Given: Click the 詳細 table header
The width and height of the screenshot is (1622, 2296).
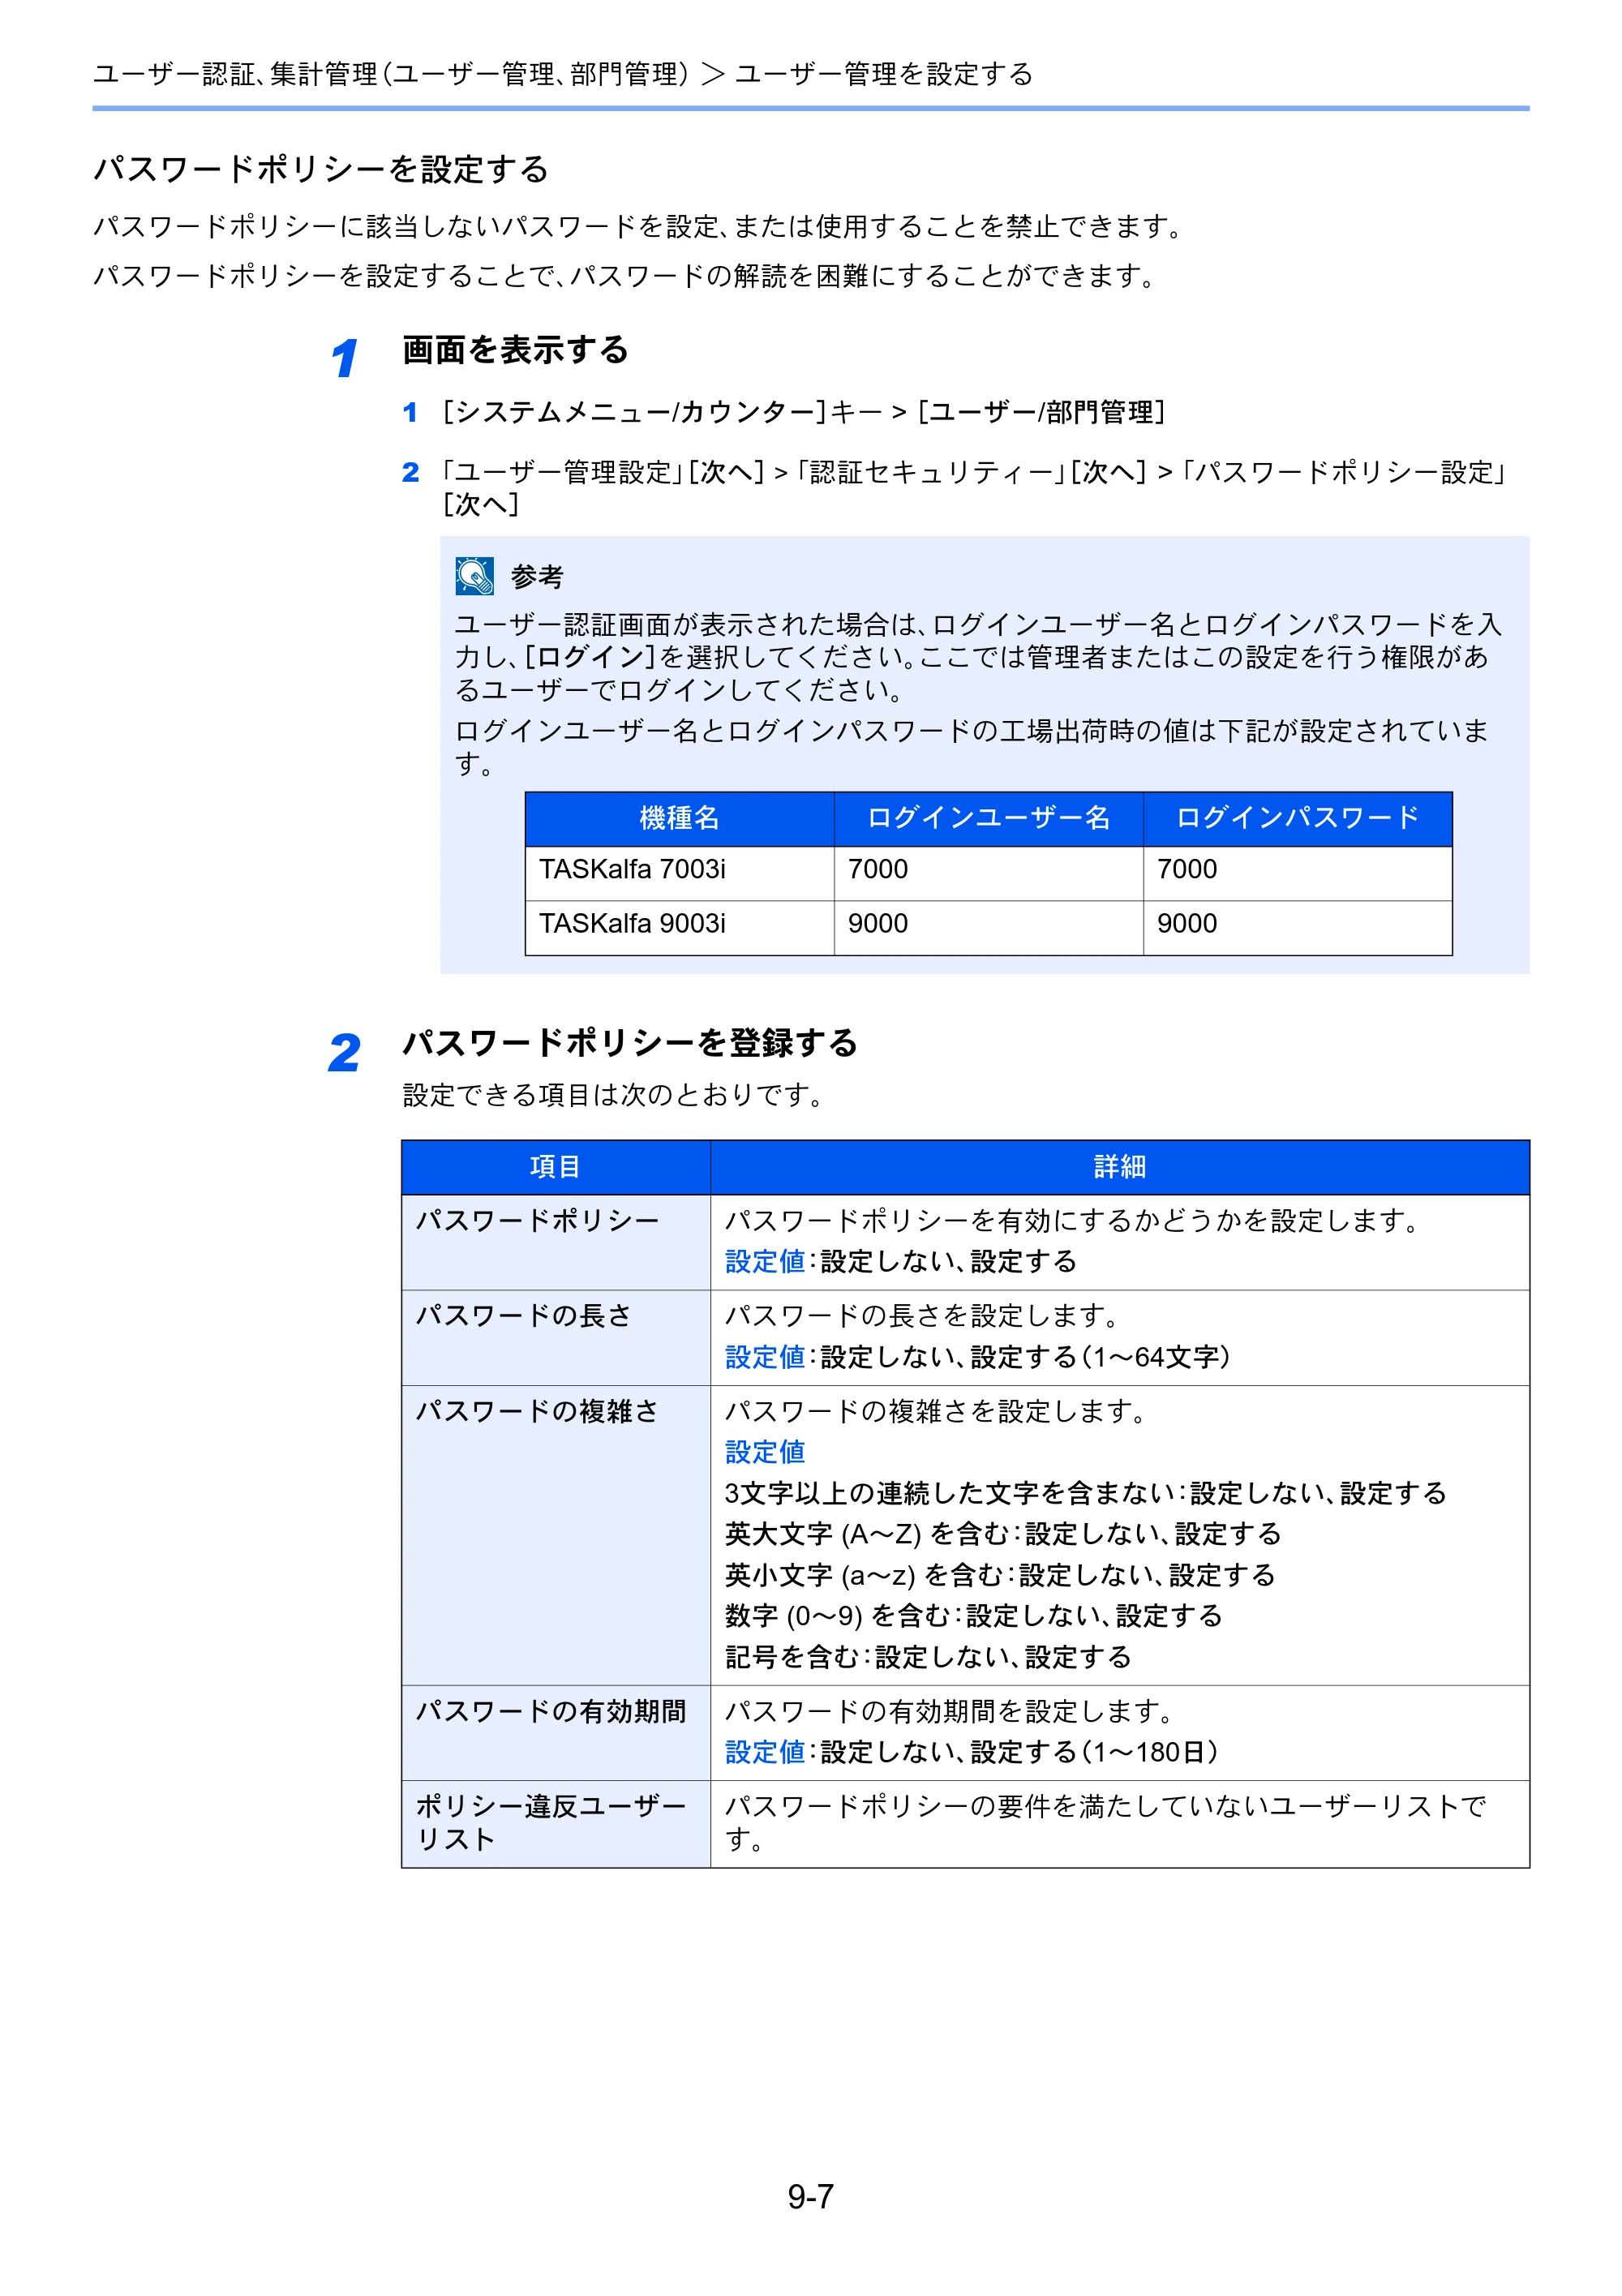Looking at the screenshot, I should [x=1120, y=1167].
